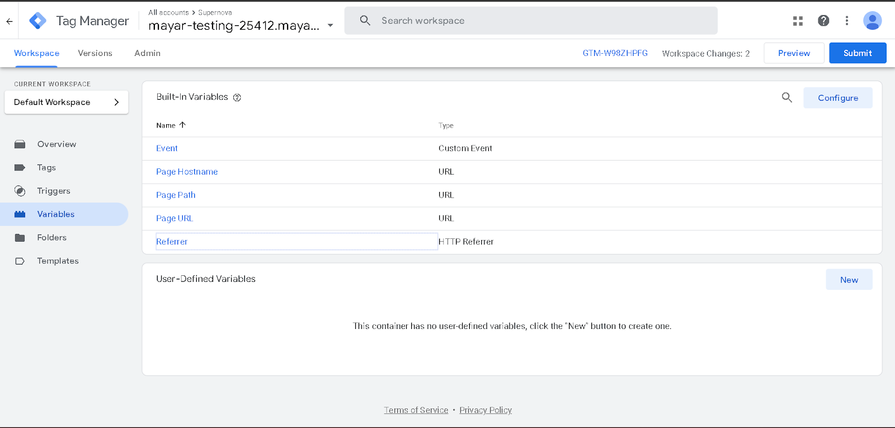Open the Terms of Service link

[416, 410]
